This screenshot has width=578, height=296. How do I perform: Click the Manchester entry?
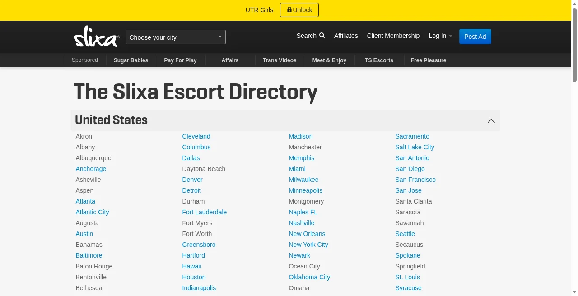(x=305, y=147)
